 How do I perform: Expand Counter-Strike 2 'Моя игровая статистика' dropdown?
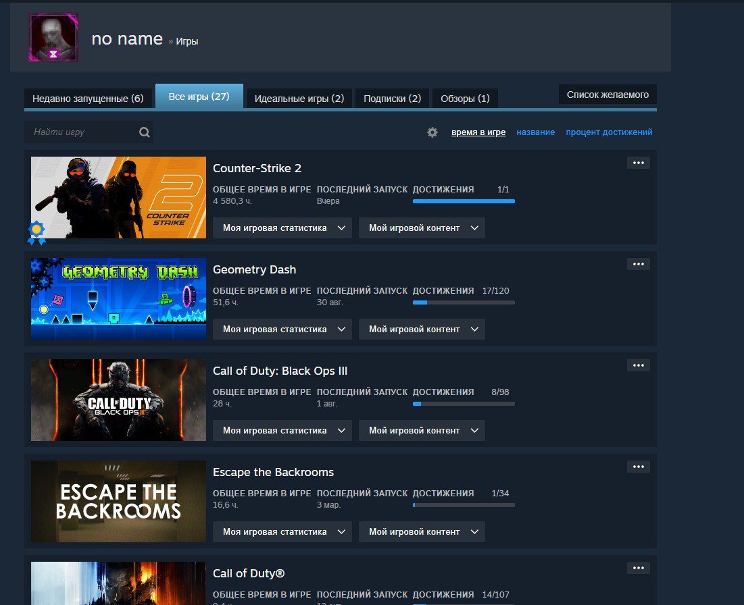[x=282, y=228]
